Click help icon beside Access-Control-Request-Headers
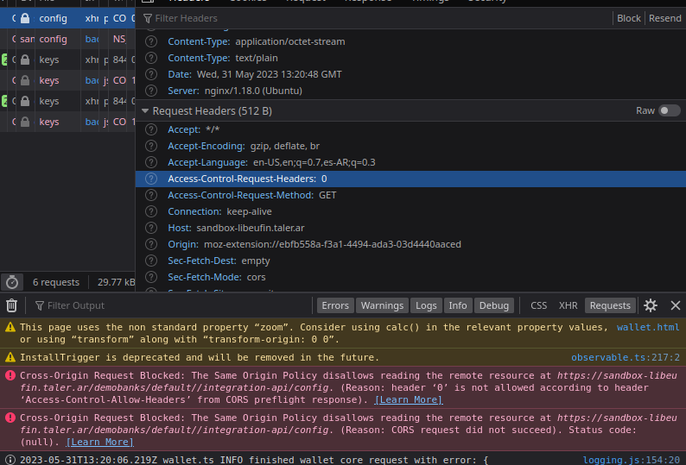This screenshot has height=465, width=686. [x=151, y=179]
